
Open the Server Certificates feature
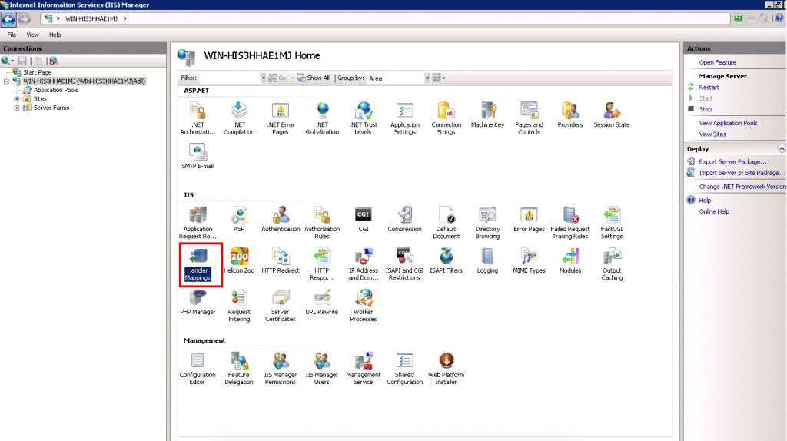[x=280, y=306]
